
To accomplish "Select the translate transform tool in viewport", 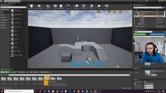I will point(99,11).
